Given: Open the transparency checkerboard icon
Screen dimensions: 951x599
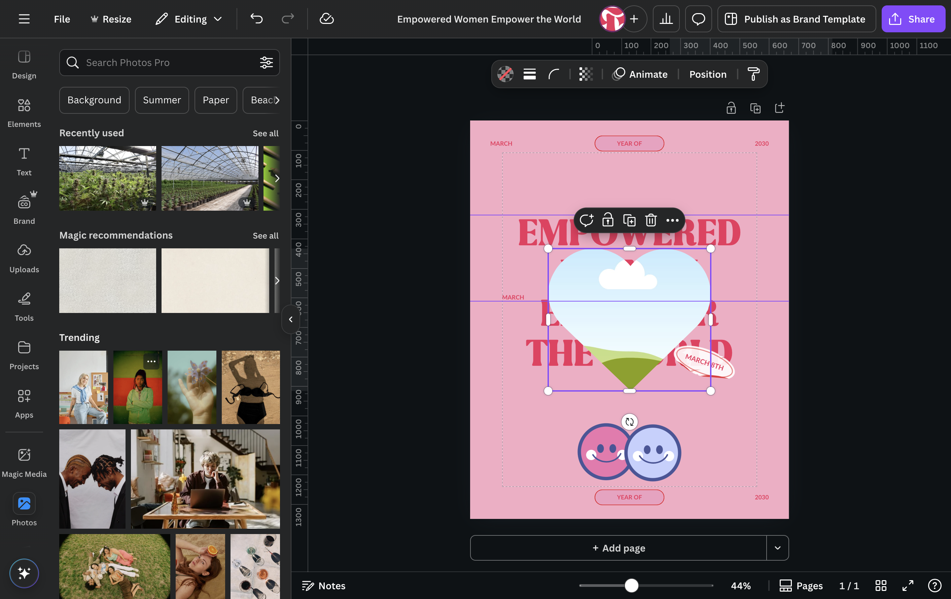Looking at the screenshot, I should click(586, 74).
